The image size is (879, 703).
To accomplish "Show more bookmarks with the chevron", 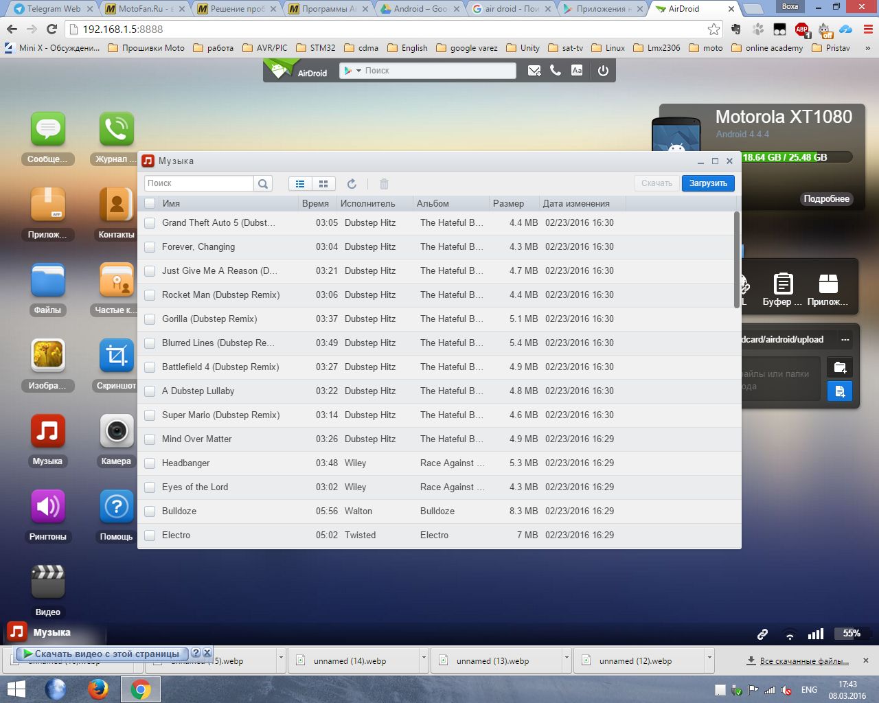I will tap(867, 48).
